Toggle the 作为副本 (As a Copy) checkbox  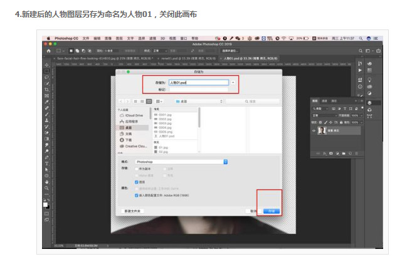pos(136,169)
